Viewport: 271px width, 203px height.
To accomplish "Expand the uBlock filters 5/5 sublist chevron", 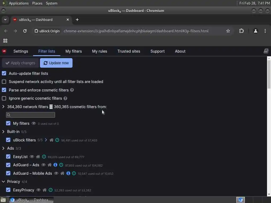I will coord(46,140).
